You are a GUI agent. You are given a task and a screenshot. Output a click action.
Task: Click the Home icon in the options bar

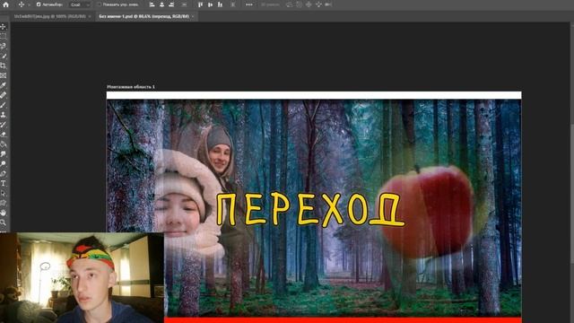(5, 4)
